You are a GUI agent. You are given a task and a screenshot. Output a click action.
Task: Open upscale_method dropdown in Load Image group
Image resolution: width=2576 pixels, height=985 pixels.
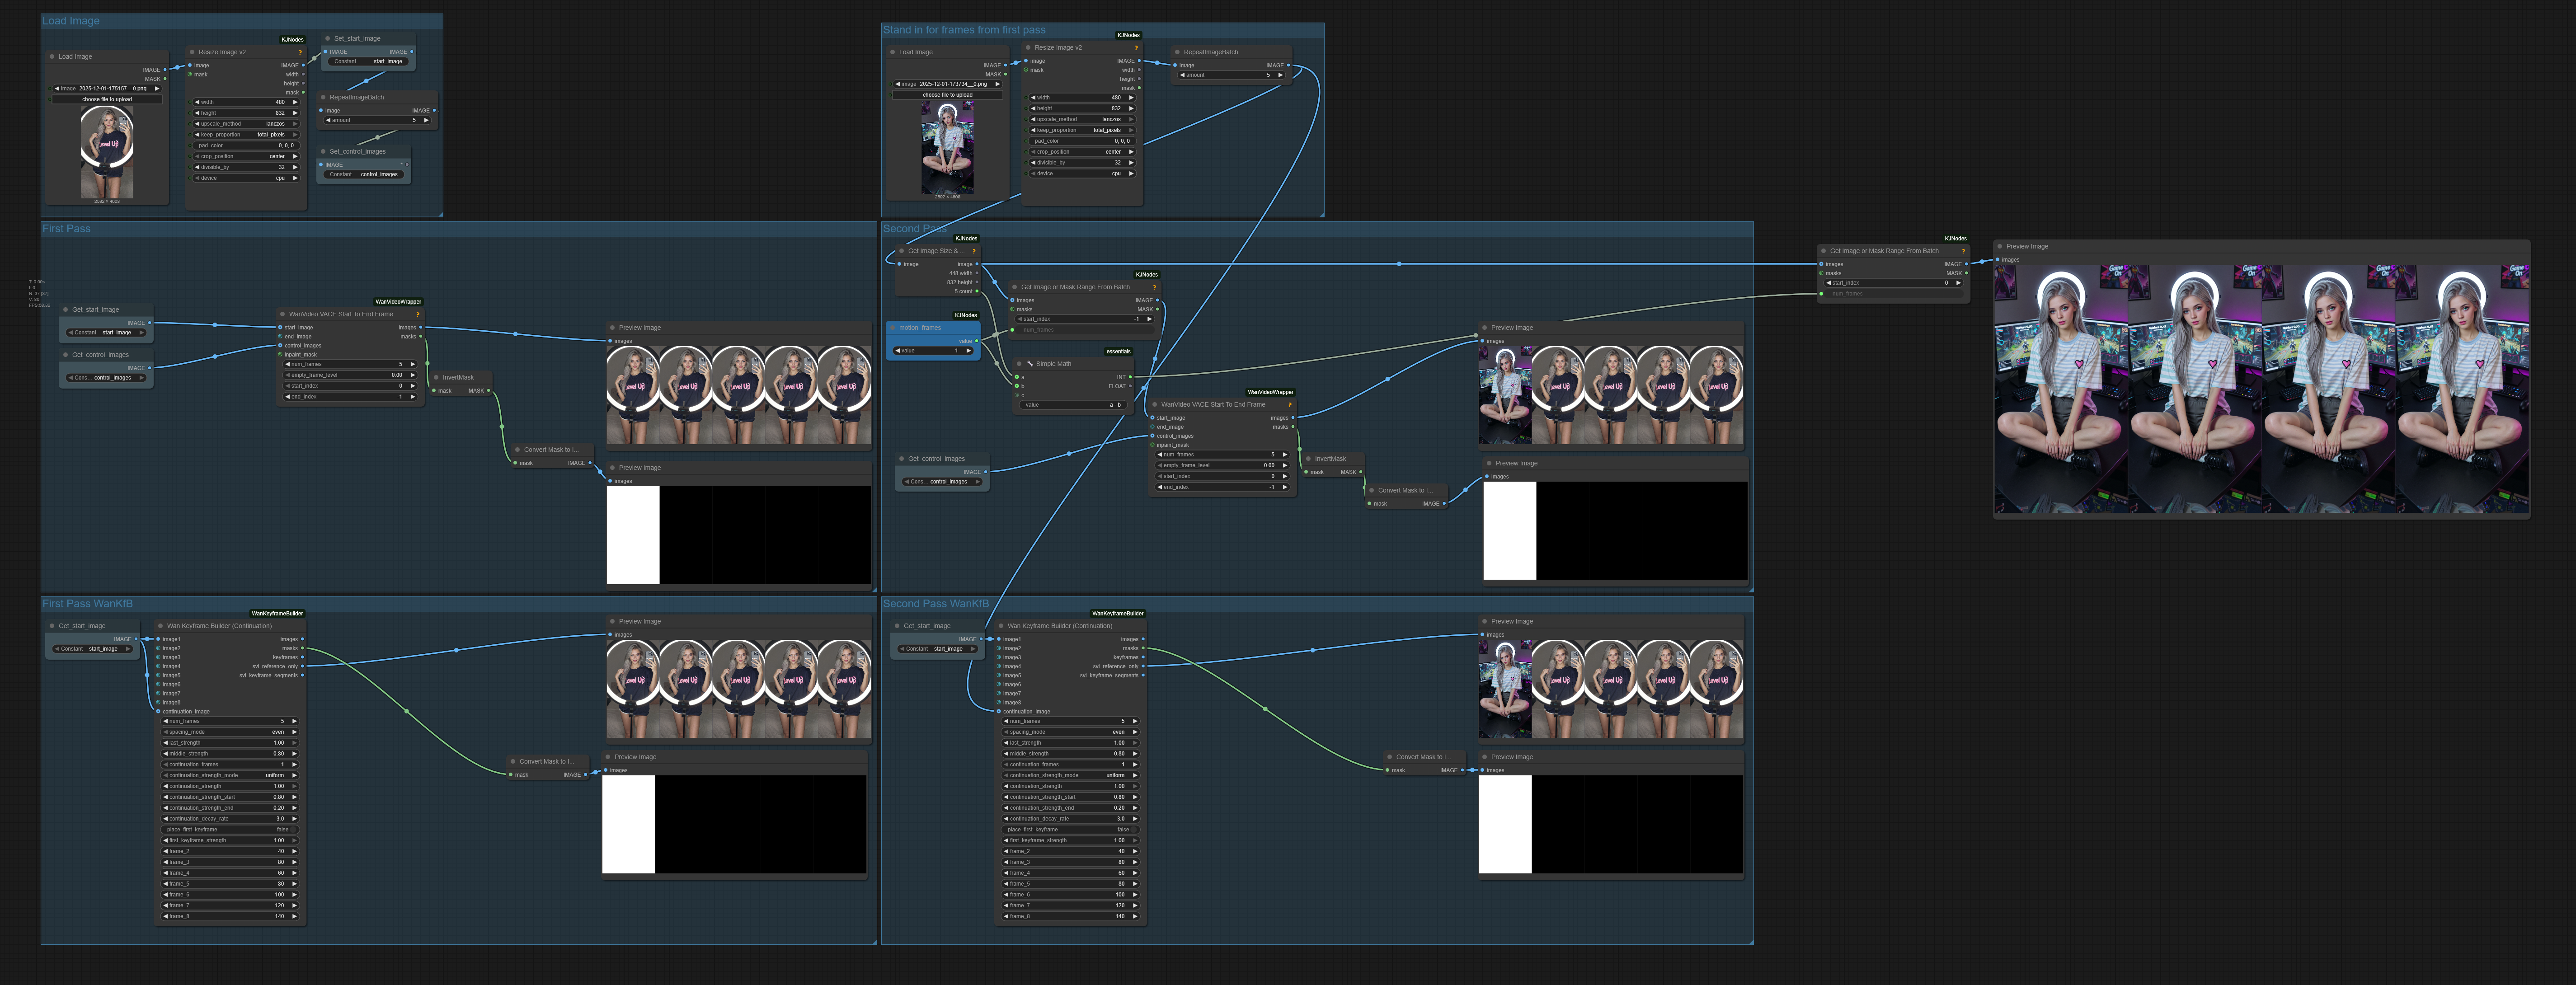(246, 124)
